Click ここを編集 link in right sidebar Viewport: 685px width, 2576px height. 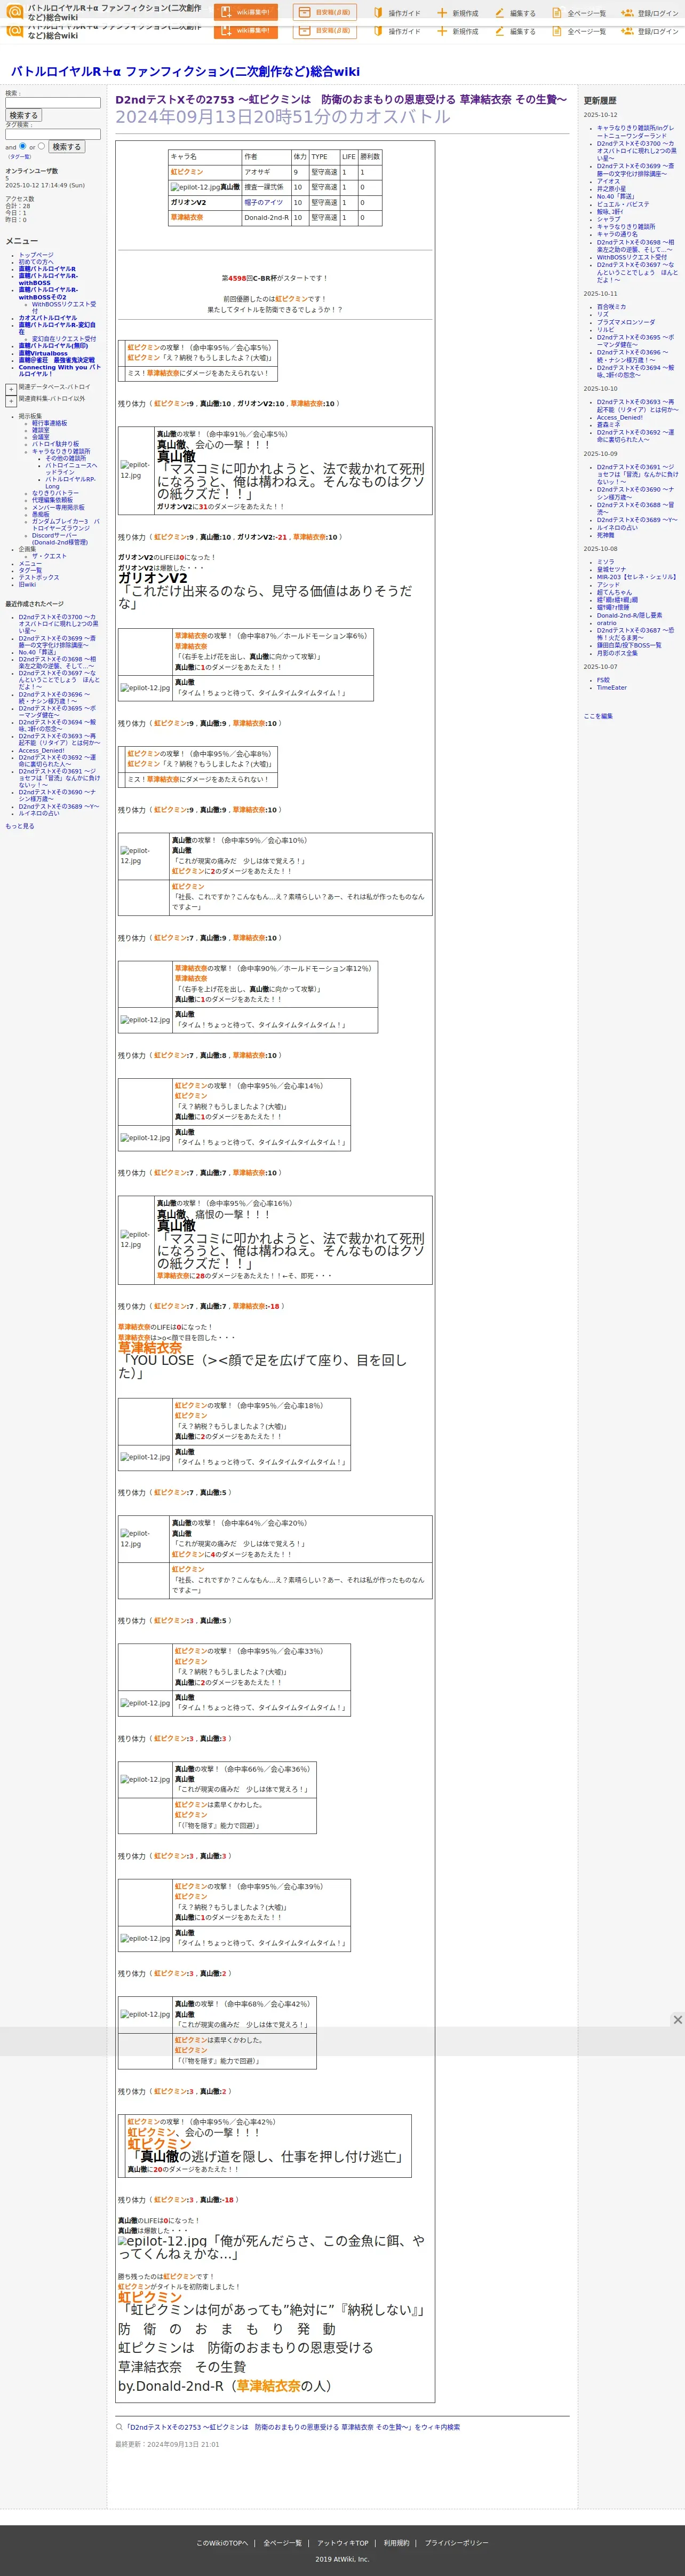(598, 716)
